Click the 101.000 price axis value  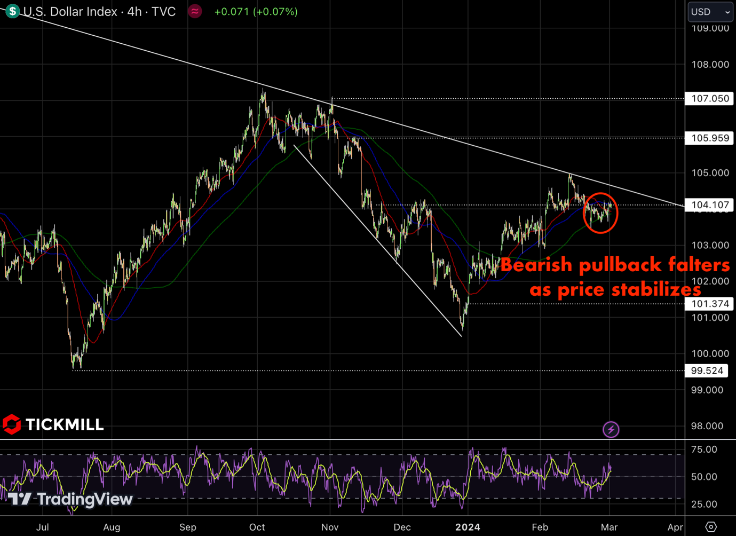(x=710, y=318)
